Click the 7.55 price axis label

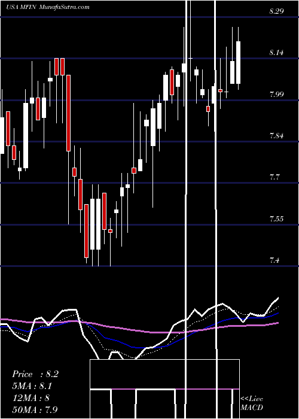[276, 219]
